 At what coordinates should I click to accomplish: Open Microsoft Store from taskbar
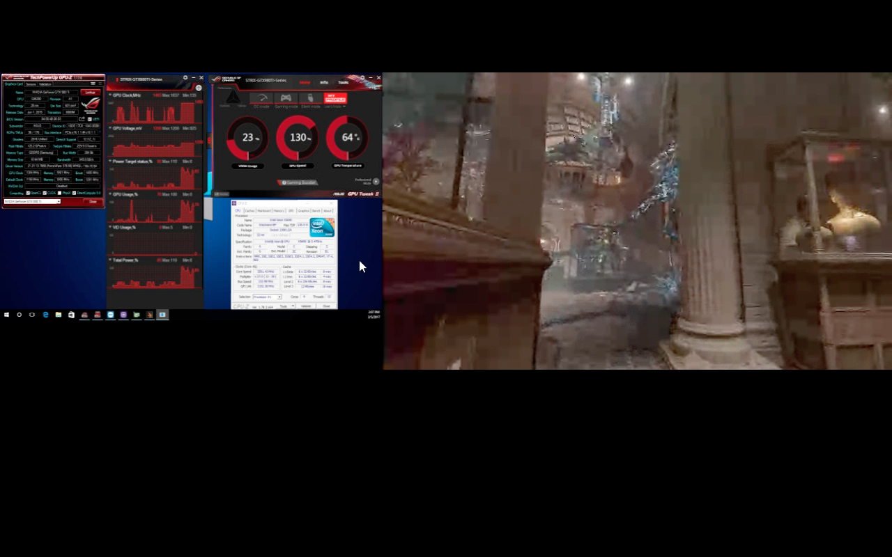coord(71,315)
